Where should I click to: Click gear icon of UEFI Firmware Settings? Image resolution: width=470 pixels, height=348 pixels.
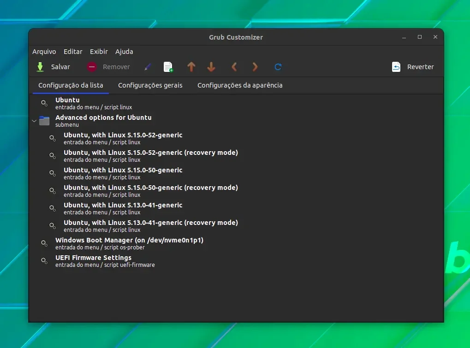pyautogui.click(x=44, y=261)
